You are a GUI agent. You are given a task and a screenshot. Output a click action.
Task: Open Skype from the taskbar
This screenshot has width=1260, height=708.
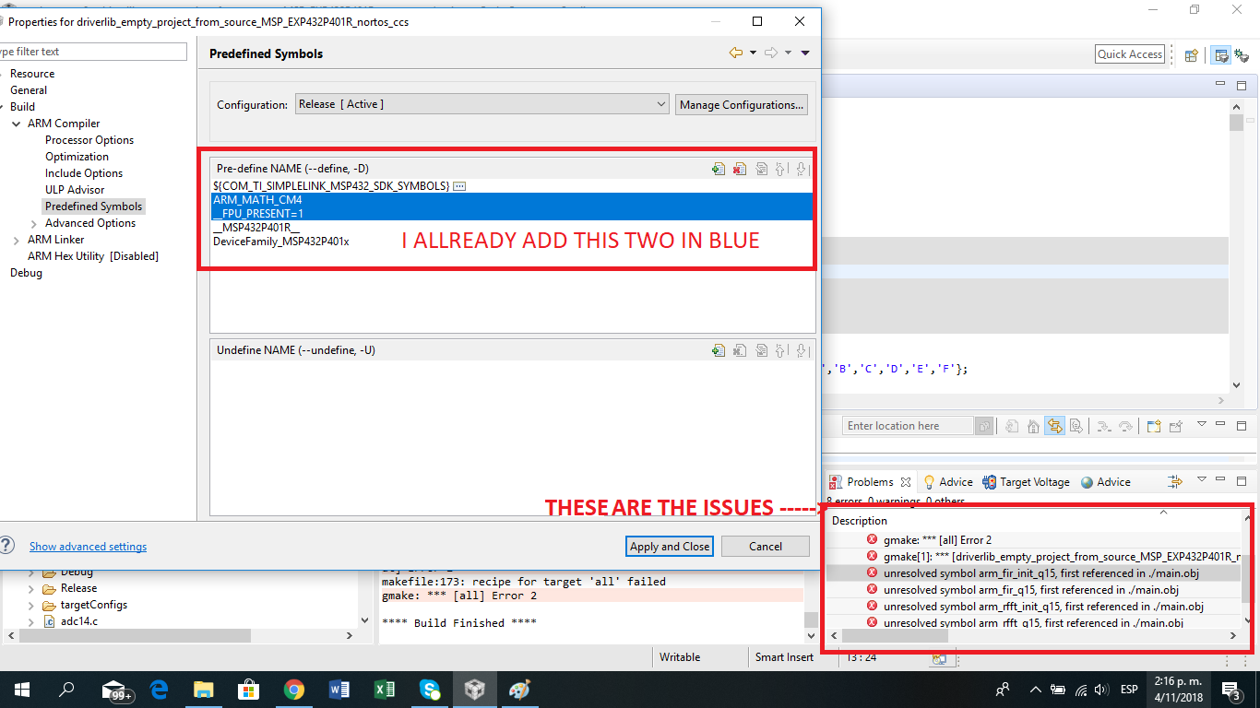click(430, 690)
